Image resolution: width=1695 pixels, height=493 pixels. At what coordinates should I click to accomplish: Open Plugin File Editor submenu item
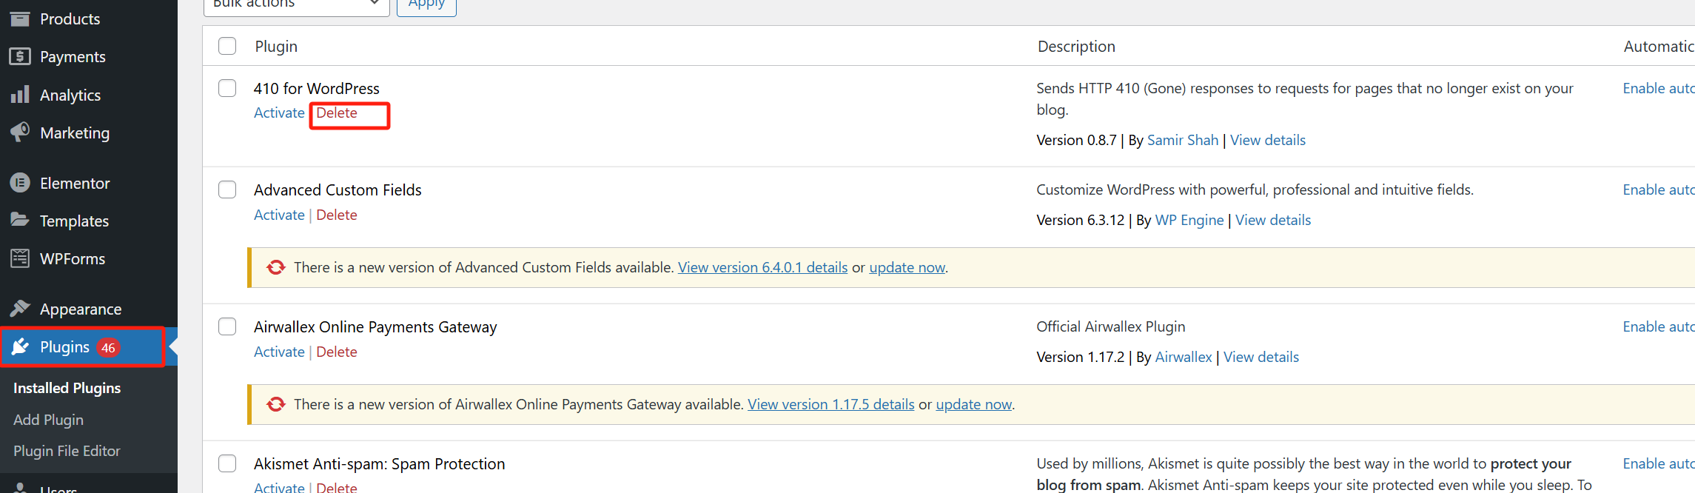[x=67, y=451]
